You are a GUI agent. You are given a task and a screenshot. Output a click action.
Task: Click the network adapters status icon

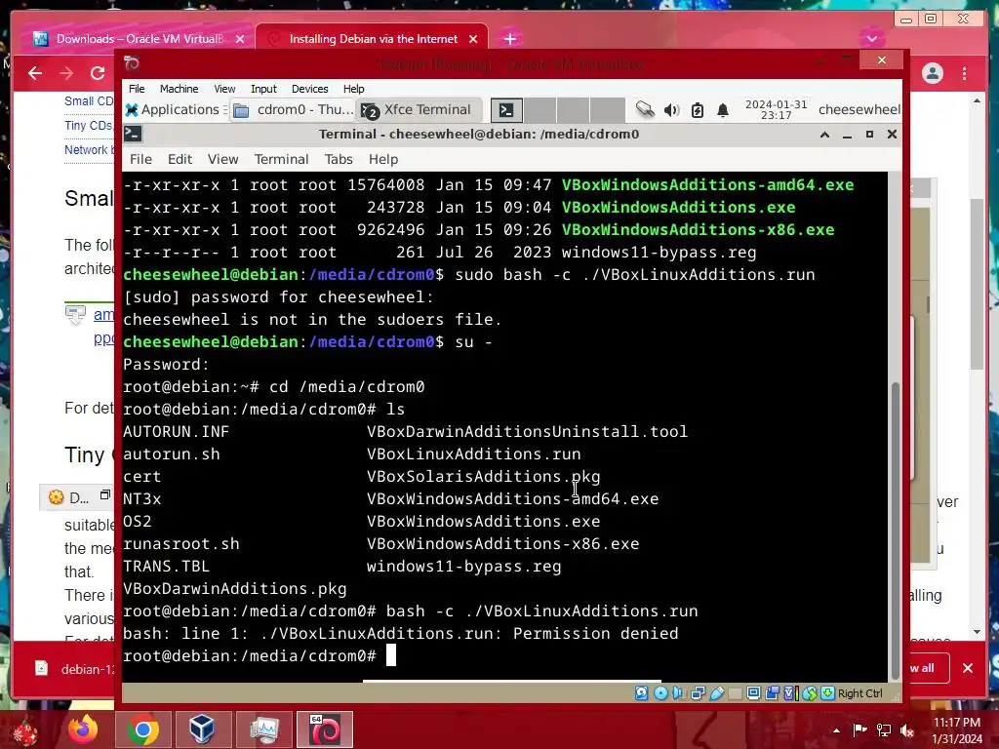(x=698, y=693)
